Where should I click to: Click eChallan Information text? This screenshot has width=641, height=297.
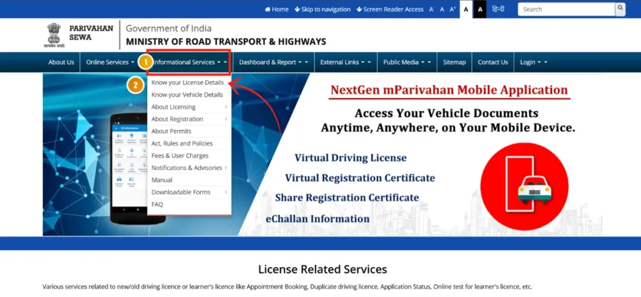(317, 219)
